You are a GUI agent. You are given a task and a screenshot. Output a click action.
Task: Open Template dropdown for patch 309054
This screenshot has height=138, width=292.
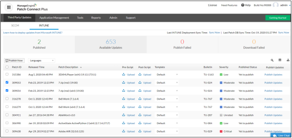(x=167, y=91)
